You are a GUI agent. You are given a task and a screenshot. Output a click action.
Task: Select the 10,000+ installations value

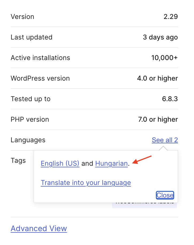[x=165, y=58]
